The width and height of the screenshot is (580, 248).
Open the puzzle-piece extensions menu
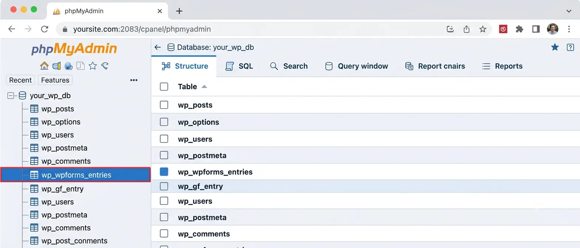(520, 29)
